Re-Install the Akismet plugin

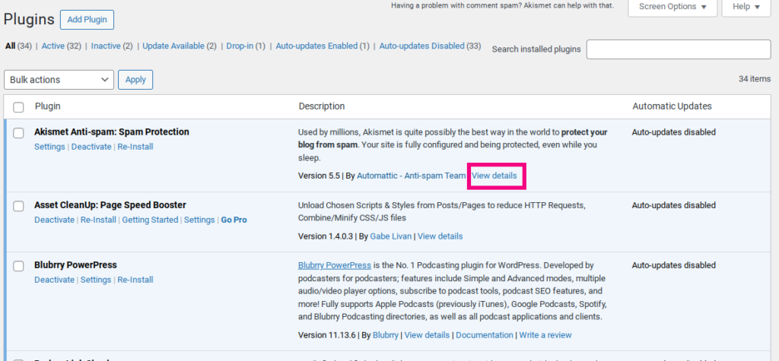click(x=135, y=147)
